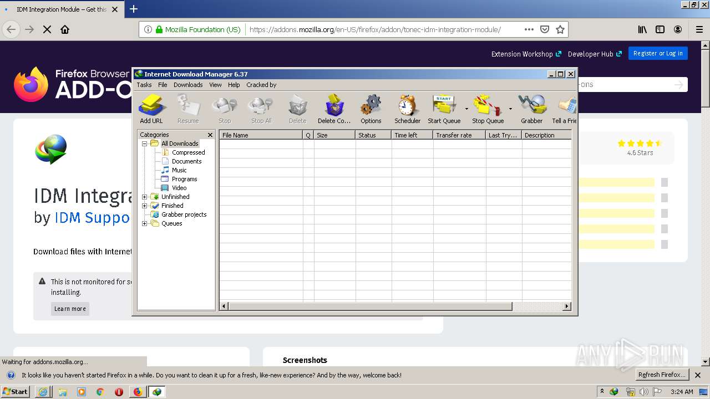Open the Stop Queue dropdown arrow
Viewport: 710px width, 399px height.
pyautogui.click(x=510, y=109)
